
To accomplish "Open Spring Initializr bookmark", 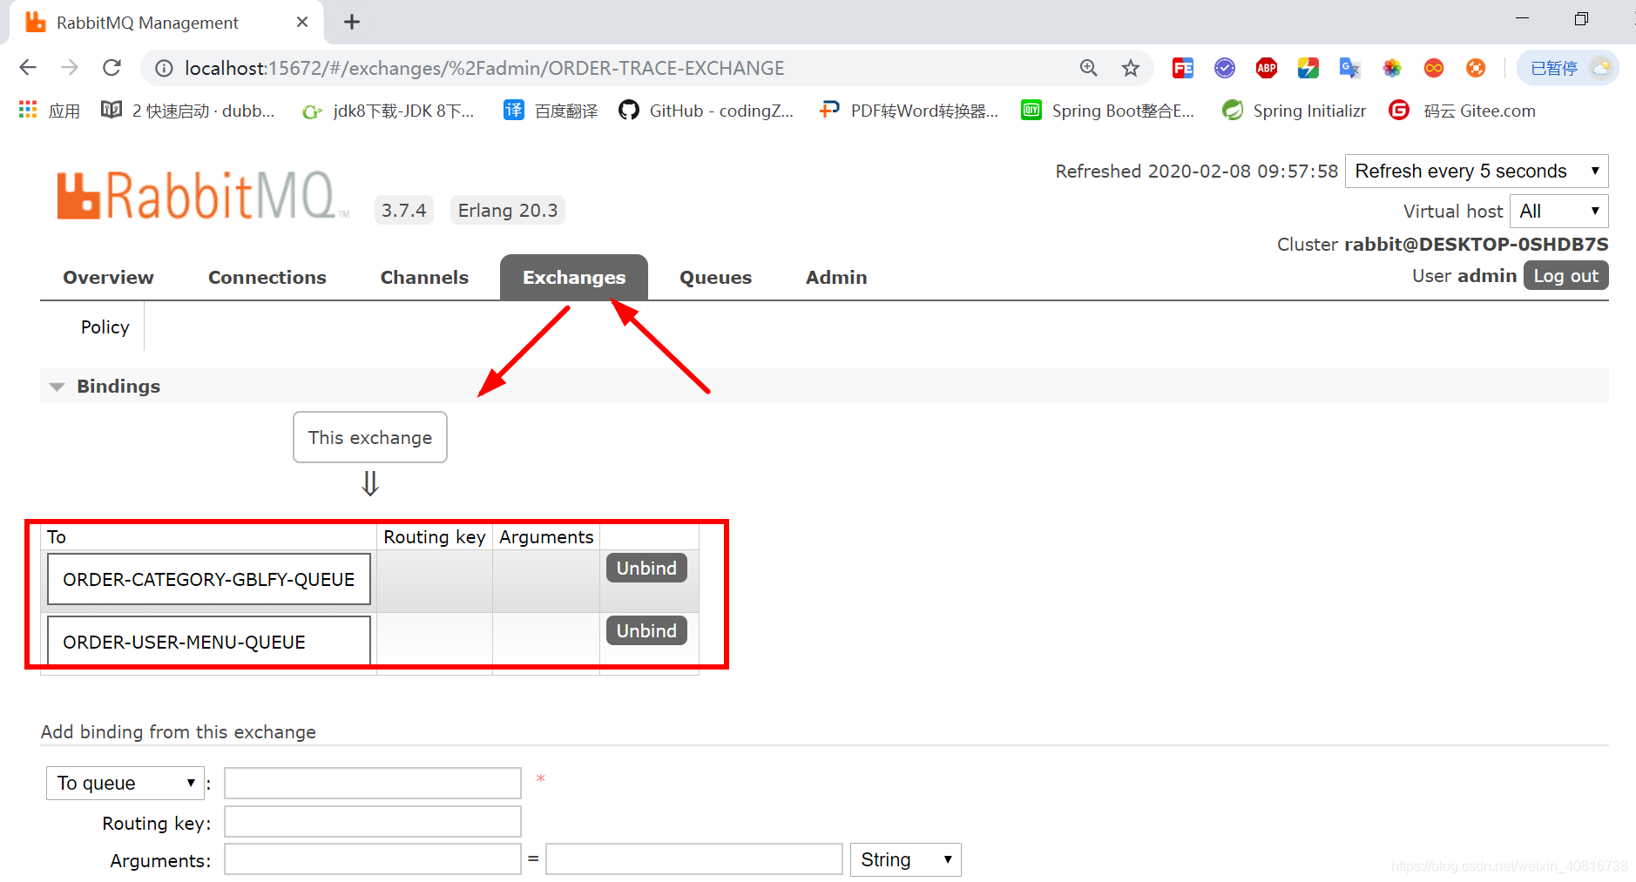I will 1294,111.
